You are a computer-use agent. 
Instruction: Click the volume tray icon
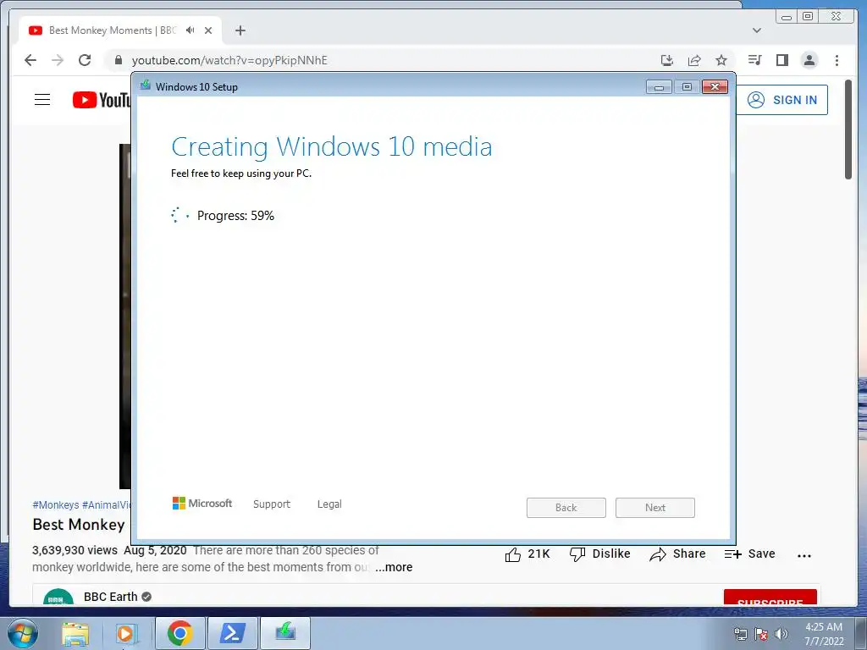tap(781, 634)
